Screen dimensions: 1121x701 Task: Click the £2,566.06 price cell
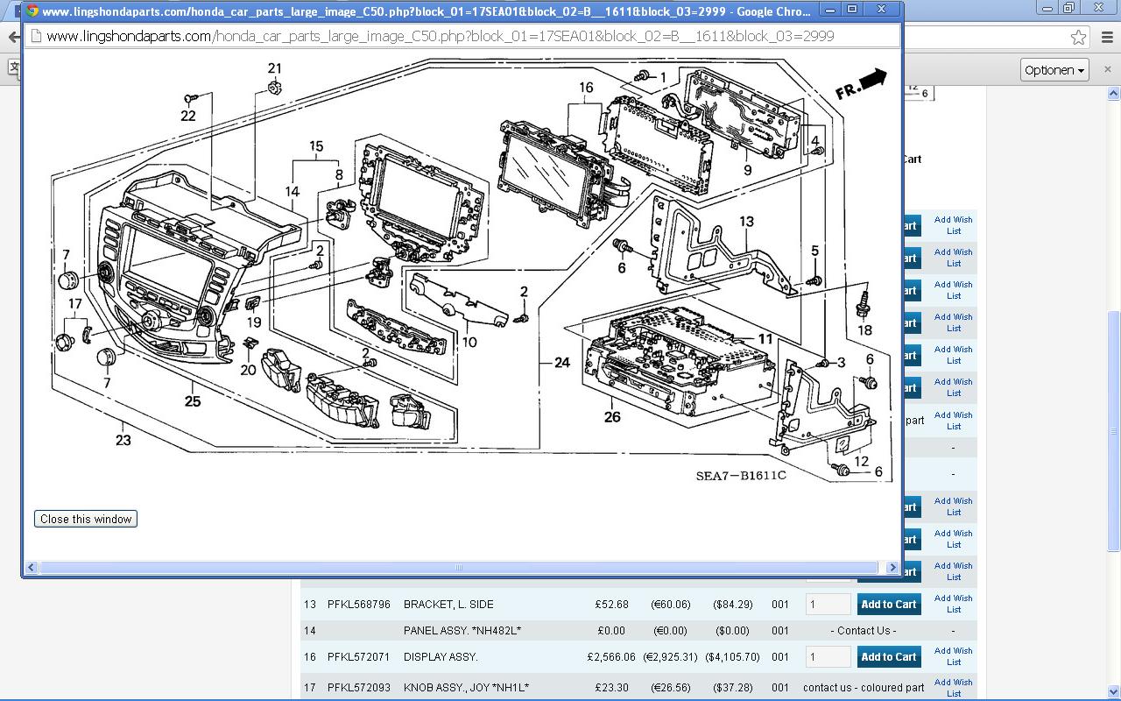(x=611, y=657)
